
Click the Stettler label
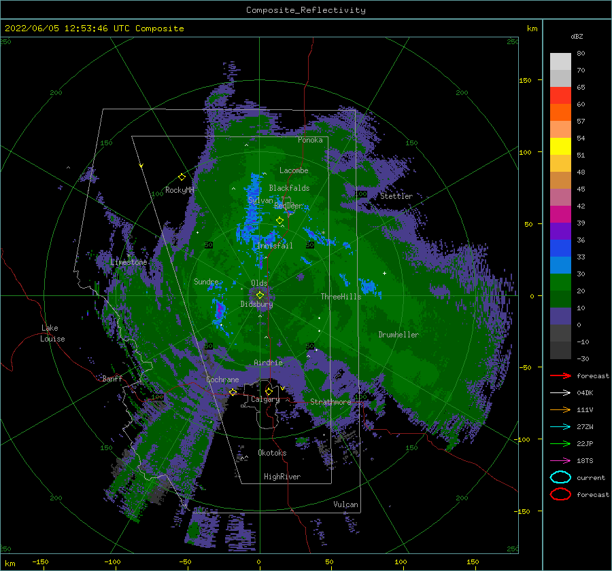coord(396,196)
